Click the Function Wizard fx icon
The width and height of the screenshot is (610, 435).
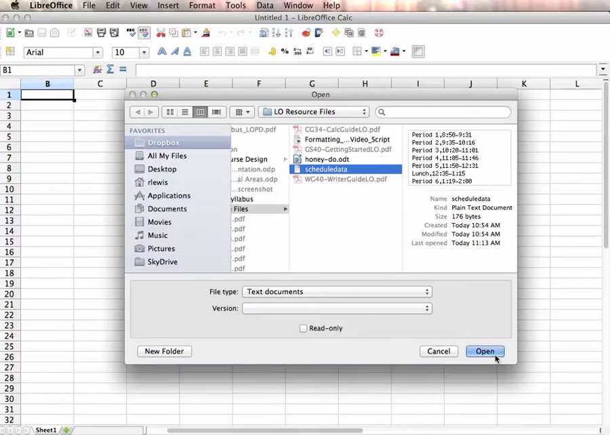click(97, 70)
